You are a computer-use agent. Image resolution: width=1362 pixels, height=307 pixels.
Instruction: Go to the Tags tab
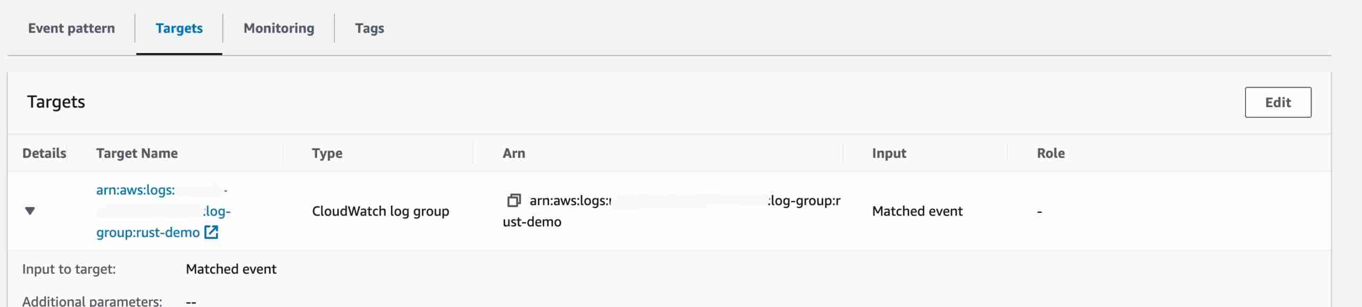pos(369,28)
